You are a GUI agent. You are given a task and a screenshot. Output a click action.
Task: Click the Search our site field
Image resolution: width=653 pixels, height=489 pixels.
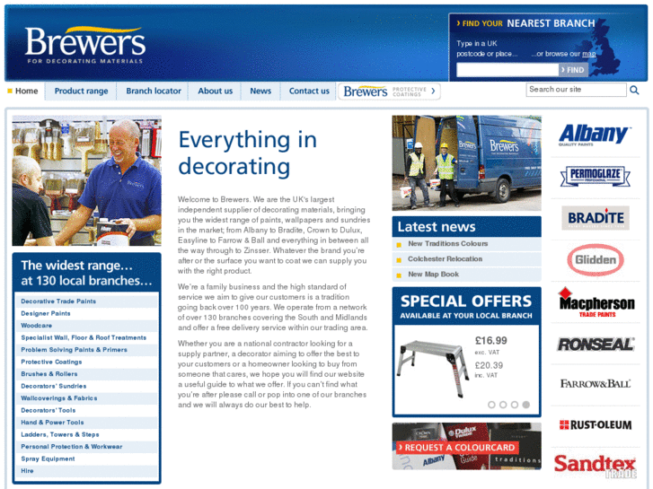click(576, 90)
